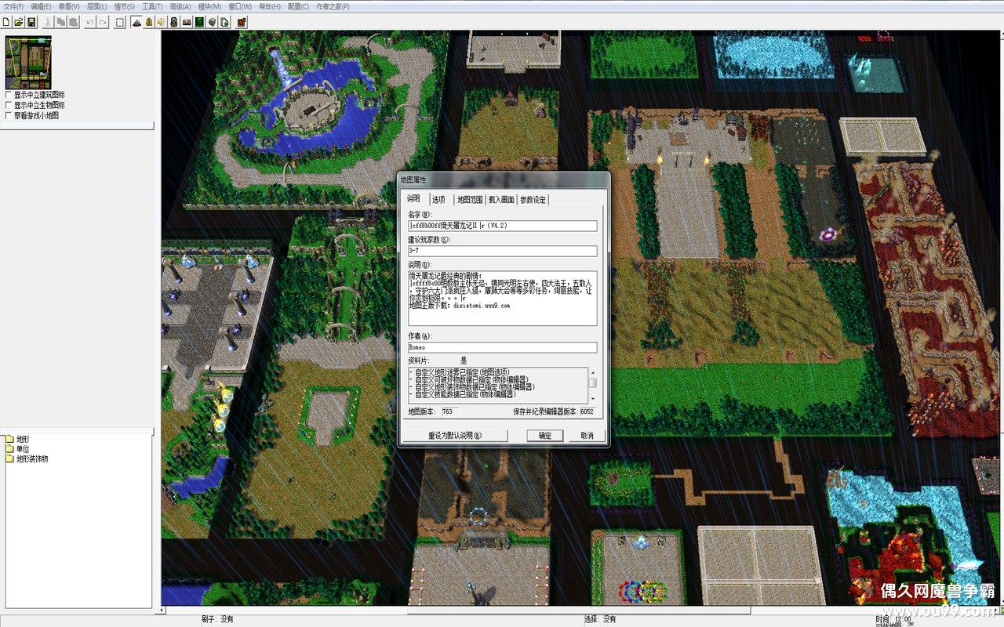The width and height of the screenshot is (1004, 627).
Task: Toggle 显示中立建筑图标 checkbox
Action: click(9, 95)
